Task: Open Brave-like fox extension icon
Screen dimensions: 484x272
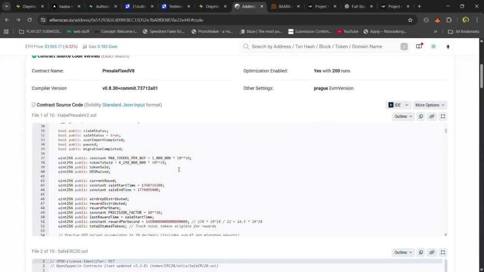Action: click(438, 20)
